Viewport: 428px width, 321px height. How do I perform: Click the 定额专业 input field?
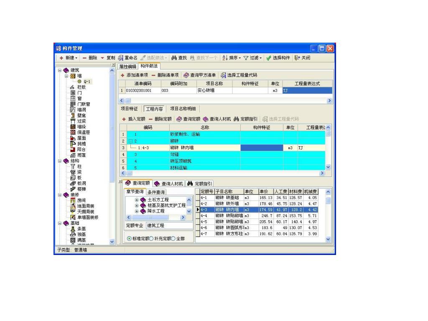coord(169,225)
